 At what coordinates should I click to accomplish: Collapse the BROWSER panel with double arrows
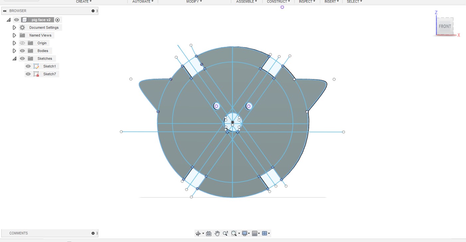(x=5, y=11)
